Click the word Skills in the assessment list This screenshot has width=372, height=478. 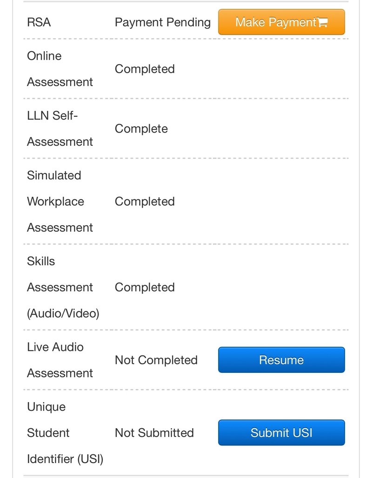click(41, 261)
